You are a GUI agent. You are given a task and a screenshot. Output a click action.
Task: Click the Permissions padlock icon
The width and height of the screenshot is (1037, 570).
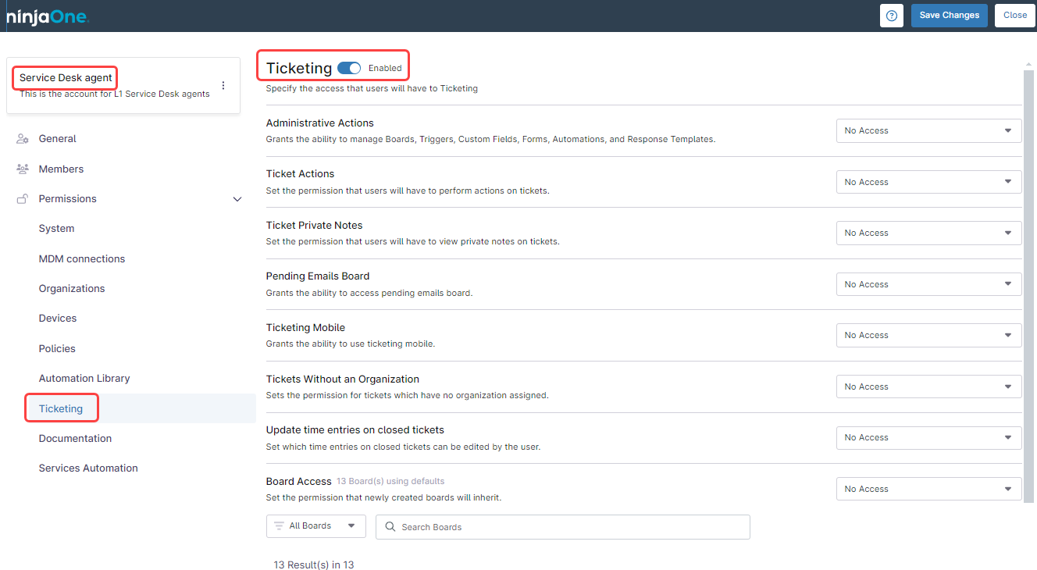(x=22, y=198)
